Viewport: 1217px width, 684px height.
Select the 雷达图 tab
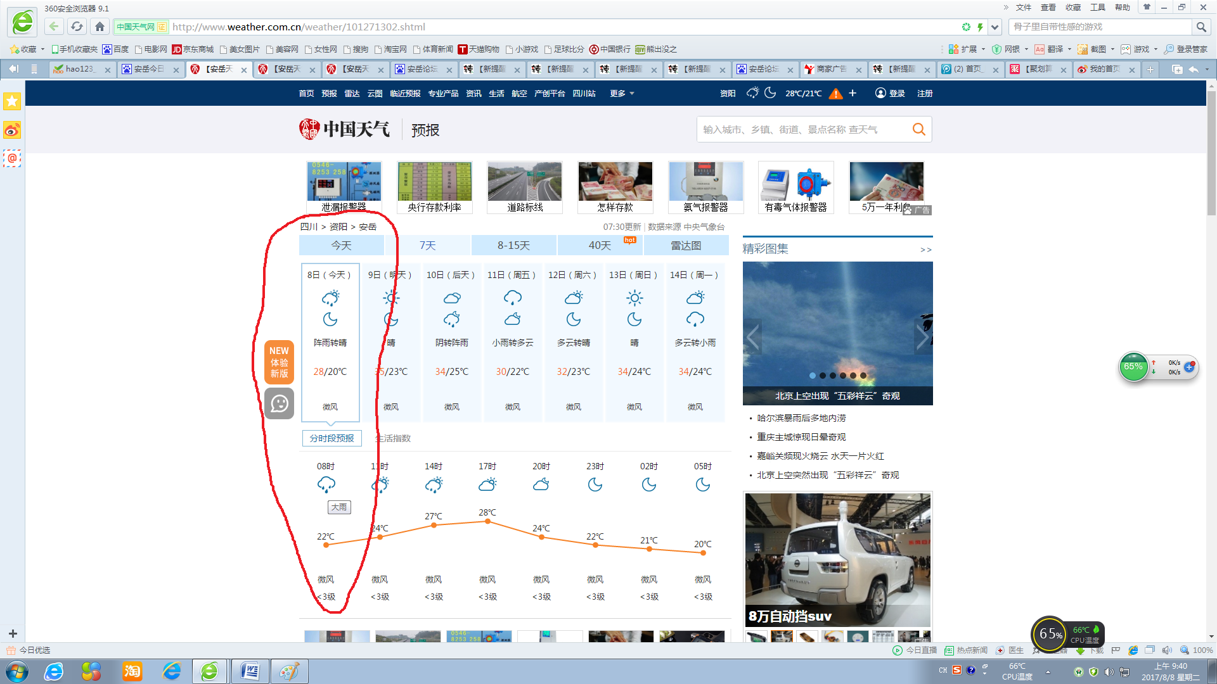tap(686, 245)
